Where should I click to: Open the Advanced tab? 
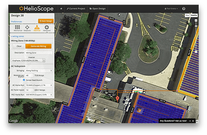pos(47,28)
